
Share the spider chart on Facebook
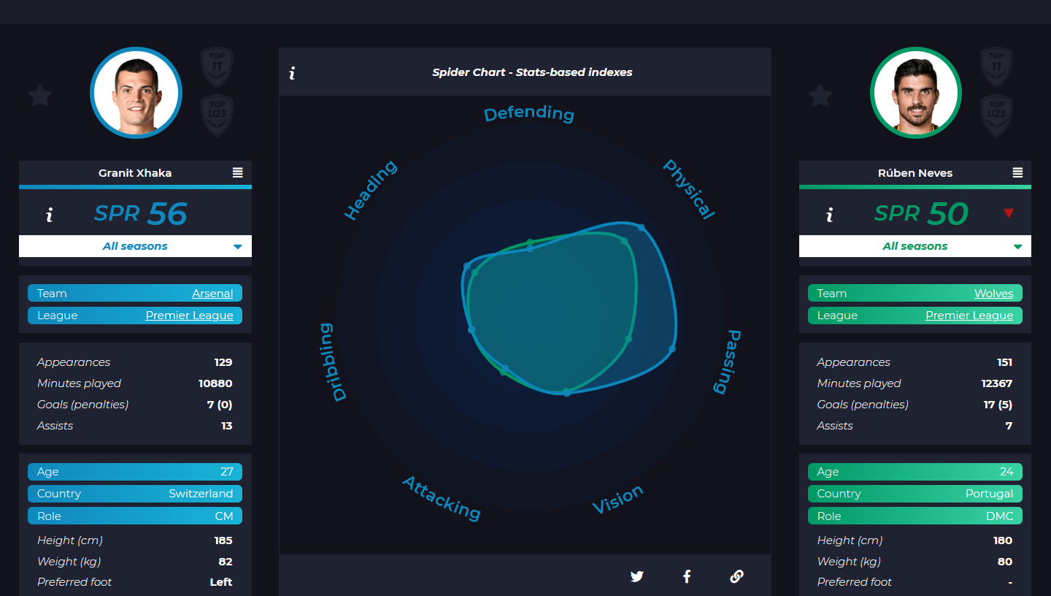pos(687,576)
